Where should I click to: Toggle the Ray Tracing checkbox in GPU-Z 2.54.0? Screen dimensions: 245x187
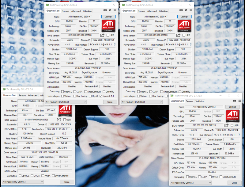150,96
